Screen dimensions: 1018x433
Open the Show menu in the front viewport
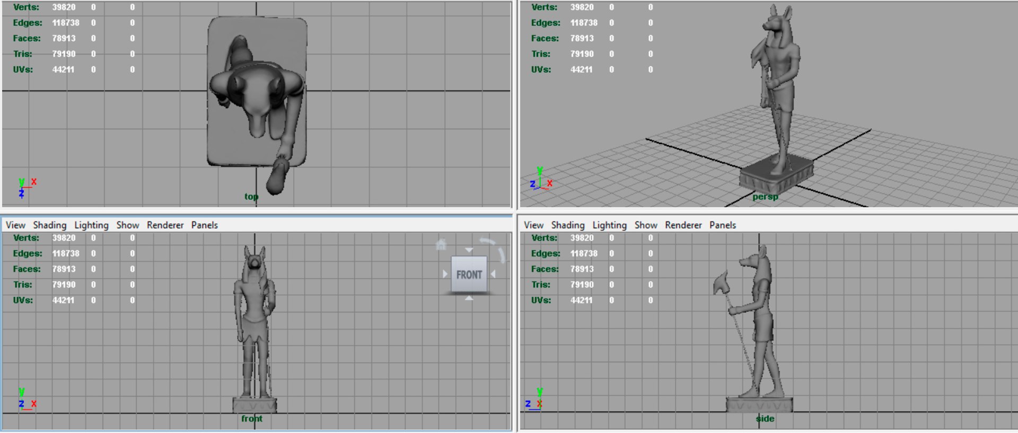point(128,225)
